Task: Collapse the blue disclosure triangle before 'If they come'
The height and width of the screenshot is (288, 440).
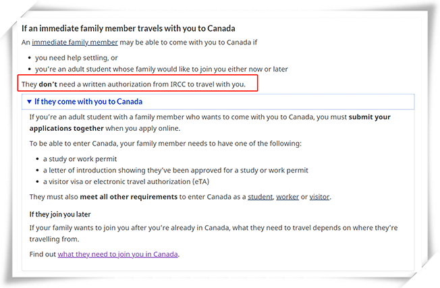Action: coord(29,102)
